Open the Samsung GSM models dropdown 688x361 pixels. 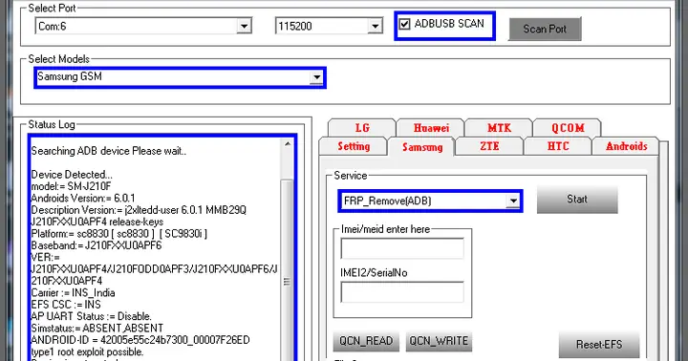(x=316, y=77)
